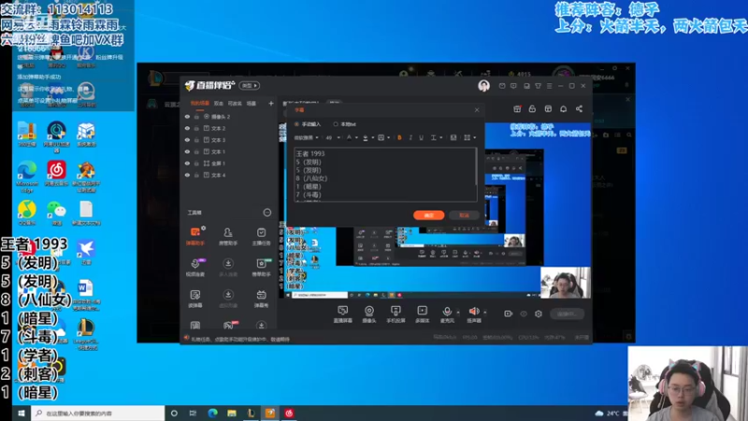Image resolution: width=748 pixels, height=421 pixels.
Task: Add a screen capture source from the bottom bar
Action: pos(342,314)
